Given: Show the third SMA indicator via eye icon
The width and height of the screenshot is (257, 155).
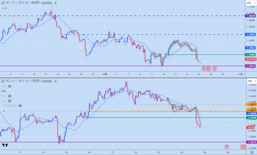Looking at the screenshot, I should point(10,96).
